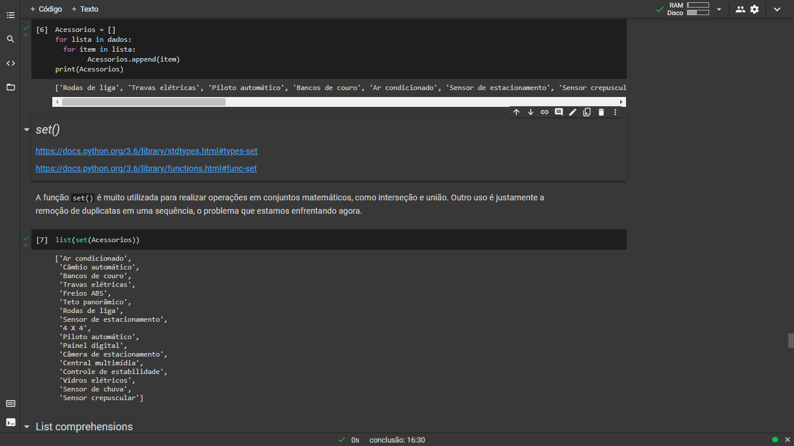Open more cell actions three-dot menu

(x=616, y=112)
